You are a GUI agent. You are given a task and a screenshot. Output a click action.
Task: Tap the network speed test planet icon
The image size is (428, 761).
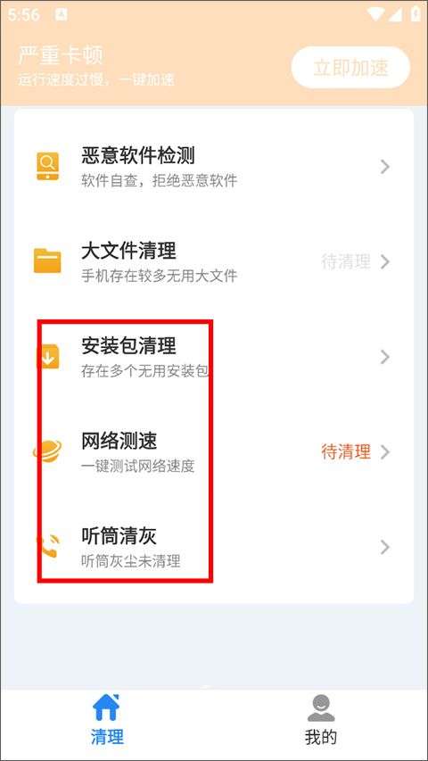pyautogui.click(x=47, y=451)
